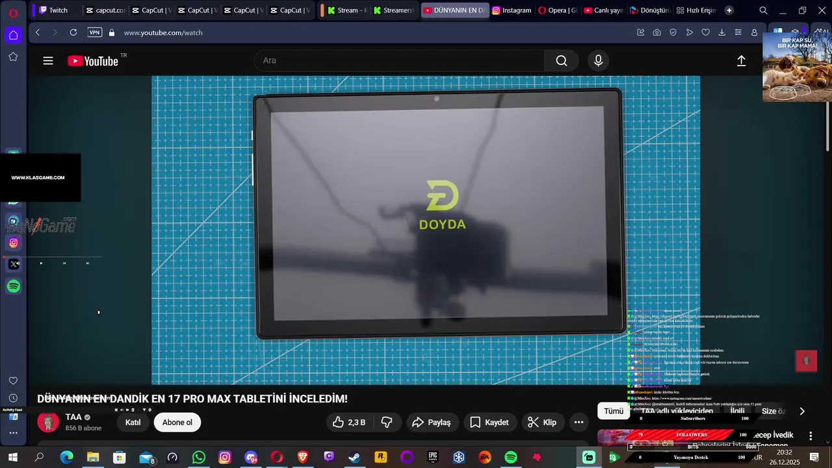Open the TAA channel avatar

48,422
